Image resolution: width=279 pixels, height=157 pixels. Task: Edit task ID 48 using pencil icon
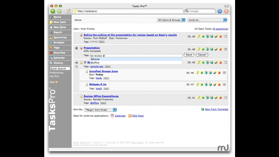(199, 49)
